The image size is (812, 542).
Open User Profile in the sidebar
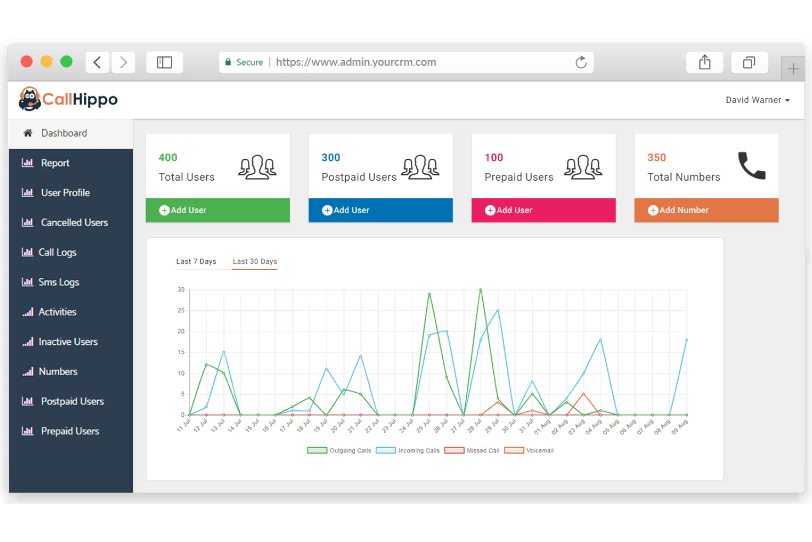click(x=71, y=193)
